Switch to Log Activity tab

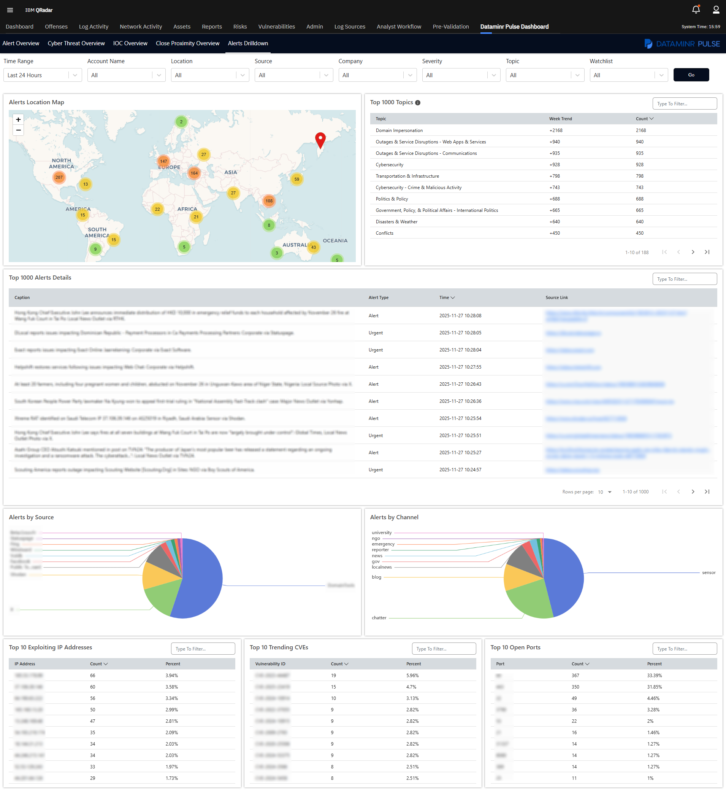94,27
